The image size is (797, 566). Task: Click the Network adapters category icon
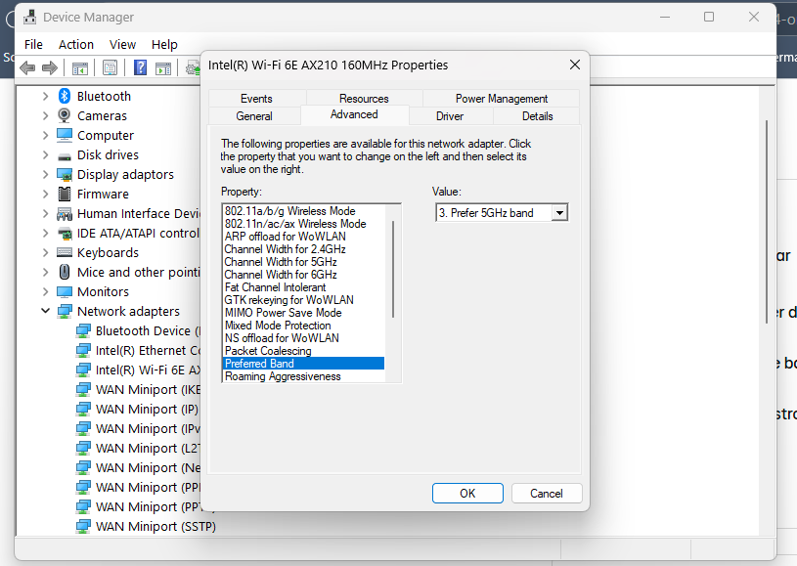tap(65, 312)
